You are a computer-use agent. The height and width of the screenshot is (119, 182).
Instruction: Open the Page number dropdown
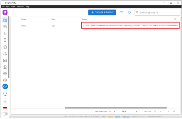pyautogui.click(x=134, y=111)
